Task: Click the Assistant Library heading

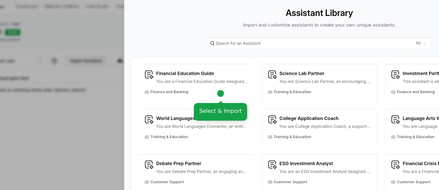Action: point(319,13)
